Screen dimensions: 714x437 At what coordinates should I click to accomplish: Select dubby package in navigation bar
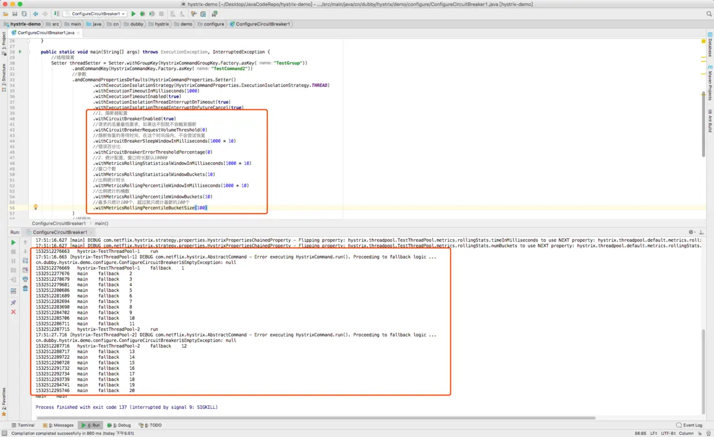click(134, 24)
